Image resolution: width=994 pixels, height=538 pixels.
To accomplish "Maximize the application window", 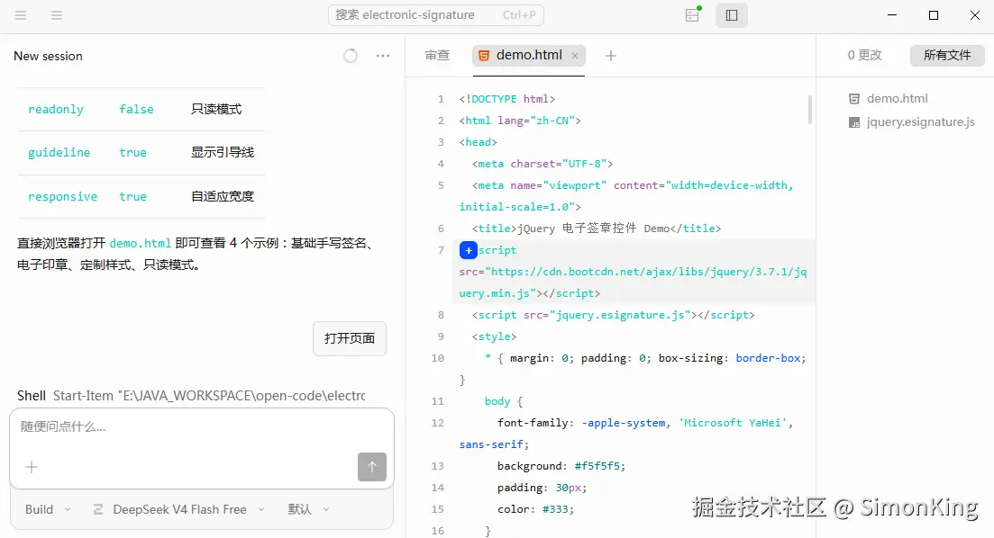I will click(x=933, y=15).
